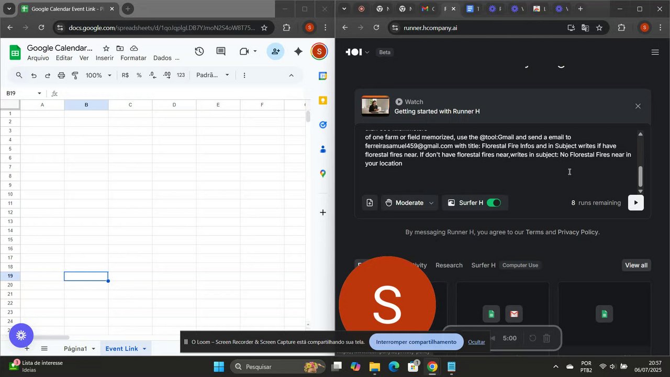670x377 pixels.
Task: Open the Ver menu
Action: (84, 58)
